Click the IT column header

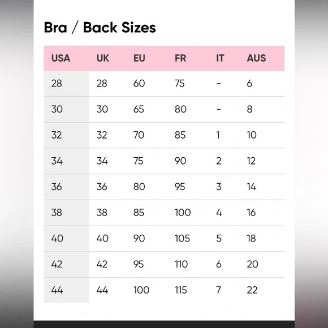pyautogui.click(x=220, y=58)
